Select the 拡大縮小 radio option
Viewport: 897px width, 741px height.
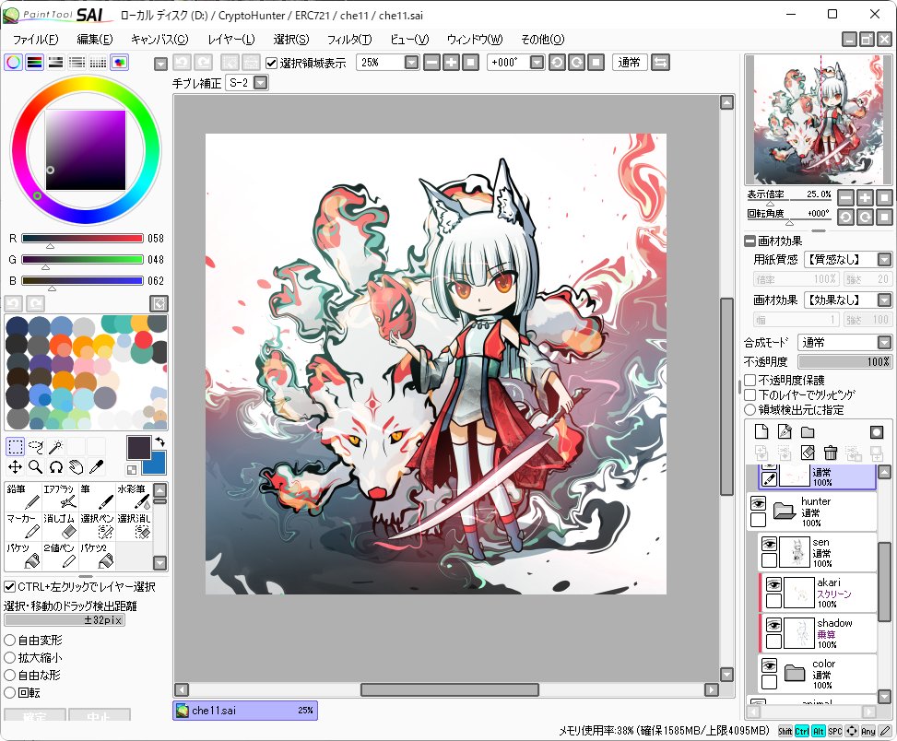tap(10, 657)
